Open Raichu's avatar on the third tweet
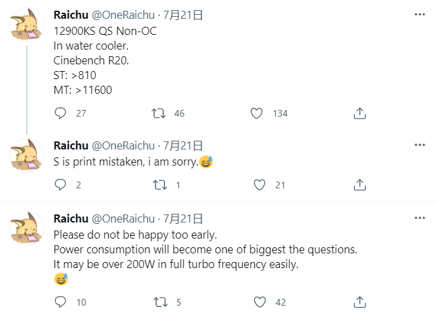Image resolution: width=438 pixels, height=315 pixels. [27, 229]
